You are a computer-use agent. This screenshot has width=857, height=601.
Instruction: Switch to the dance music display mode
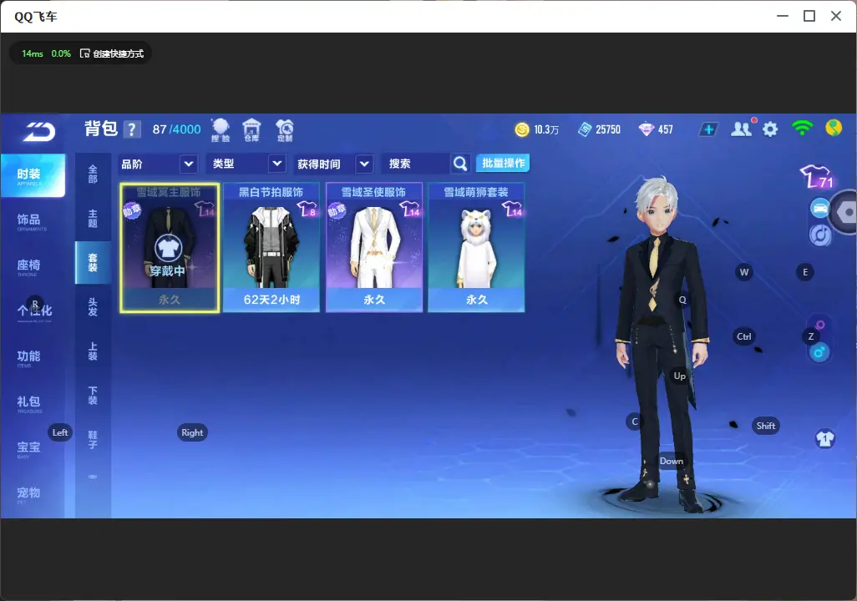(x=820, y=235)
